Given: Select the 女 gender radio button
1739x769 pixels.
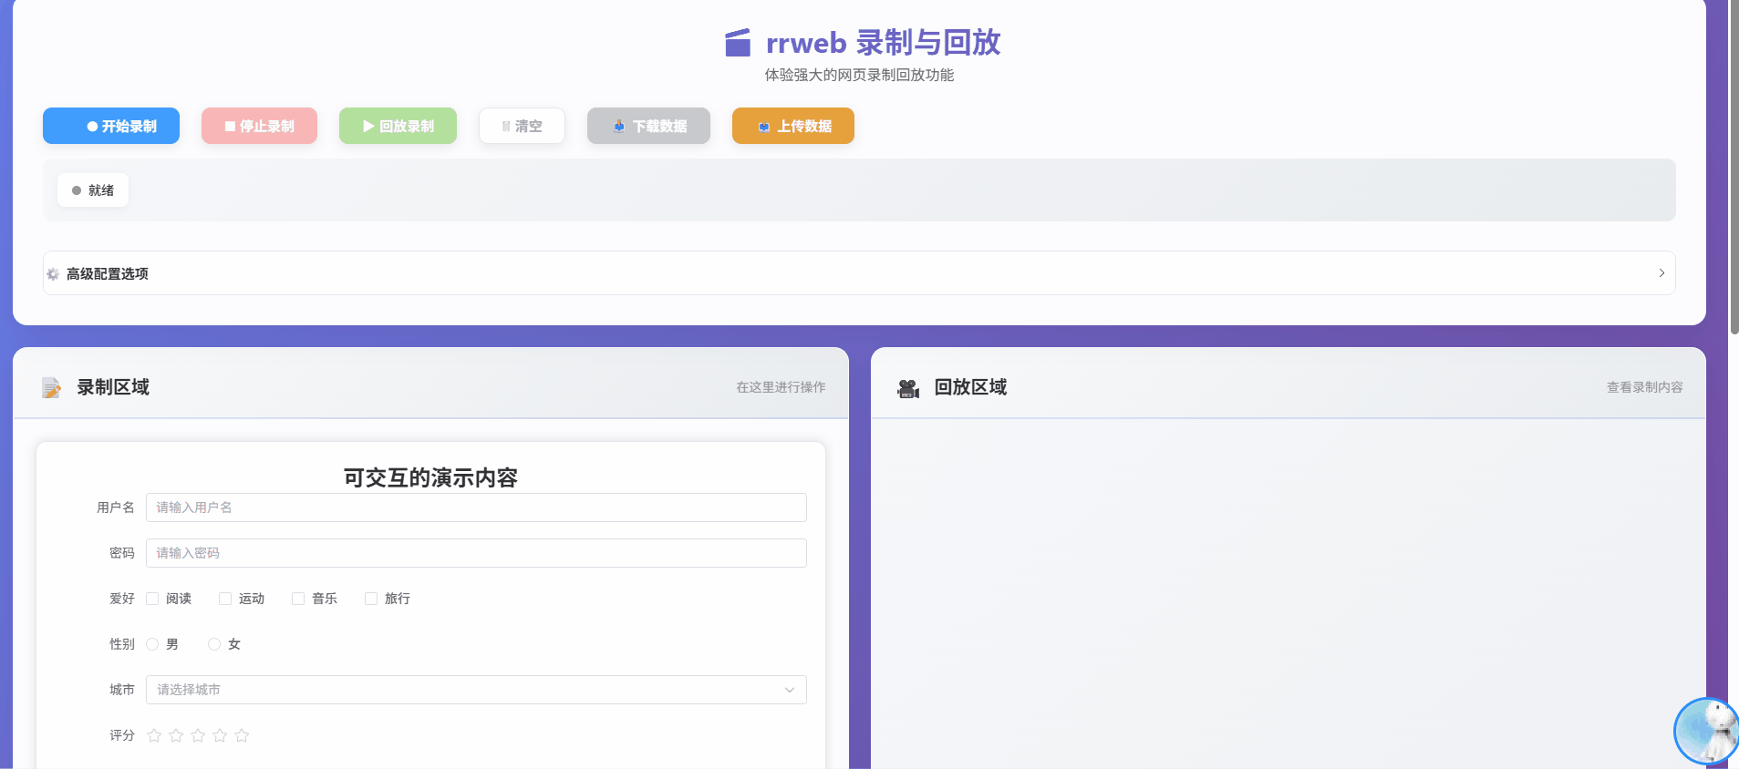Looking at the screenshot, I should pos(214,644).
